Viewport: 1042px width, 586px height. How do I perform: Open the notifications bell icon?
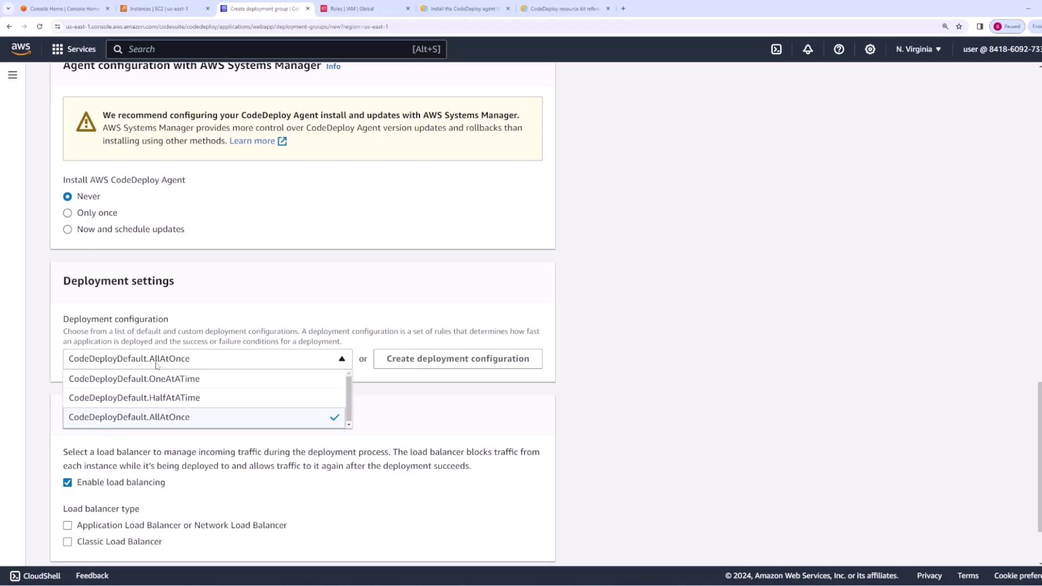pos(808,49)
